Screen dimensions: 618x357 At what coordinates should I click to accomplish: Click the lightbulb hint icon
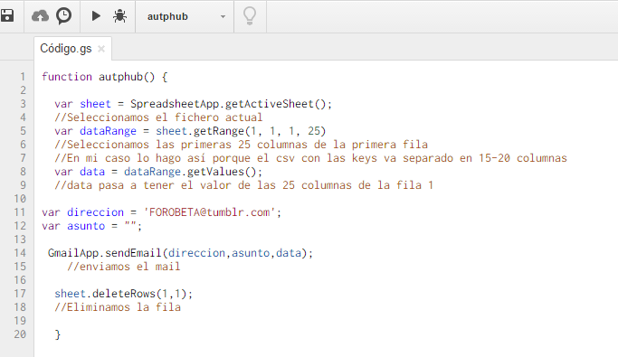[x=250, y=16]
